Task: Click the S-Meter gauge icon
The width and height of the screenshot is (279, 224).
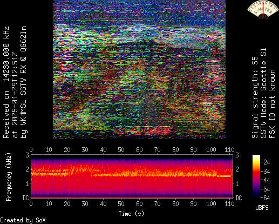Action: click(x=263, y=9)
